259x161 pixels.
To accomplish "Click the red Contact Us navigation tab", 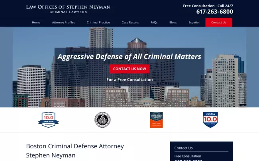I will coord(219,23).
